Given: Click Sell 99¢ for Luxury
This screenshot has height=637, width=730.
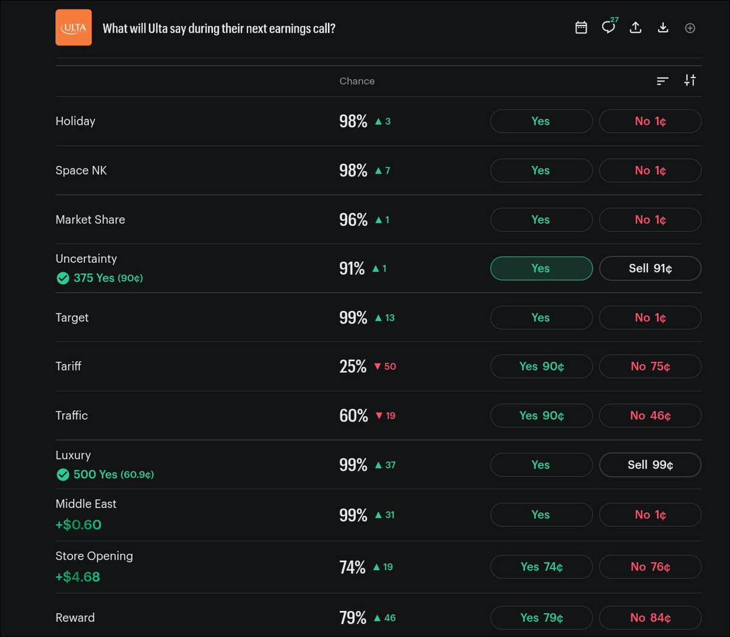Looking at the screenshot, I should point(650,465).
